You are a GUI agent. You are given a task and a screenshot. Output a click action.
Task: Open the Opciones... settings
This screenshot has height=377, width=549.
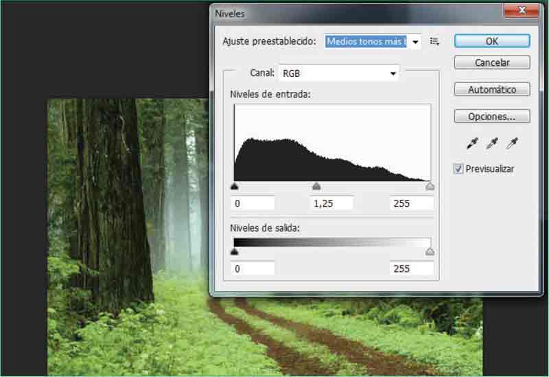[x=491, y=117]
